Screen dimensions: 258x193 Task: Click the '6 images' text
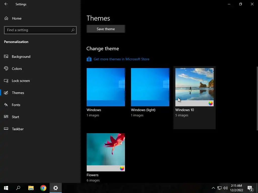tap(93, 180)
